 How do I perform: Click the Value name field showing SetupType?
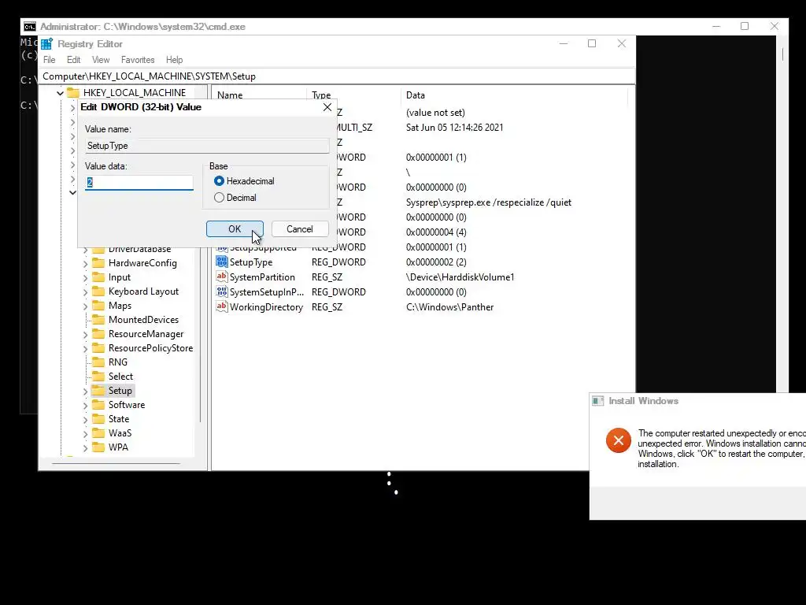click(207, 146)
